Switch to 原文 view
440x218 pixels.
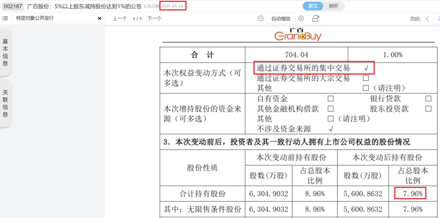(x=313, y=6)
